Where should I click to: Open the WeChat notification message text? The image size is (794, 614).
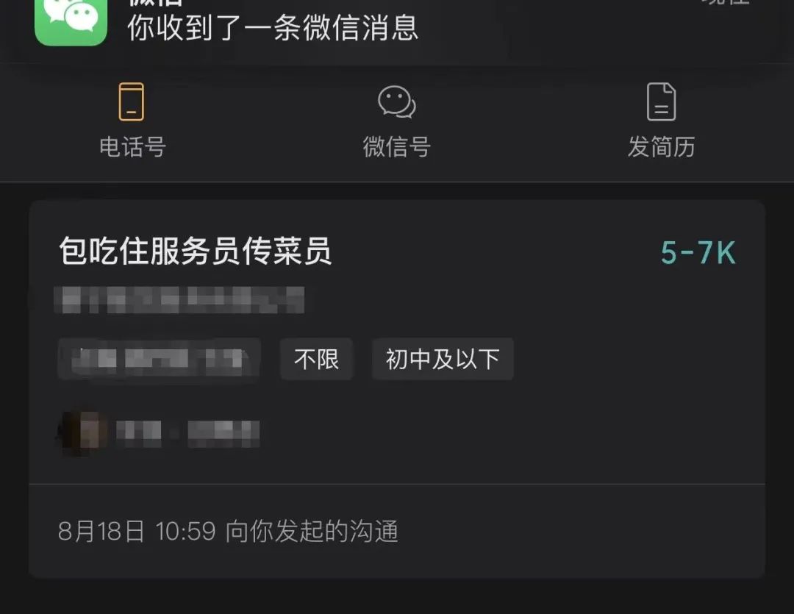(273, 28)
